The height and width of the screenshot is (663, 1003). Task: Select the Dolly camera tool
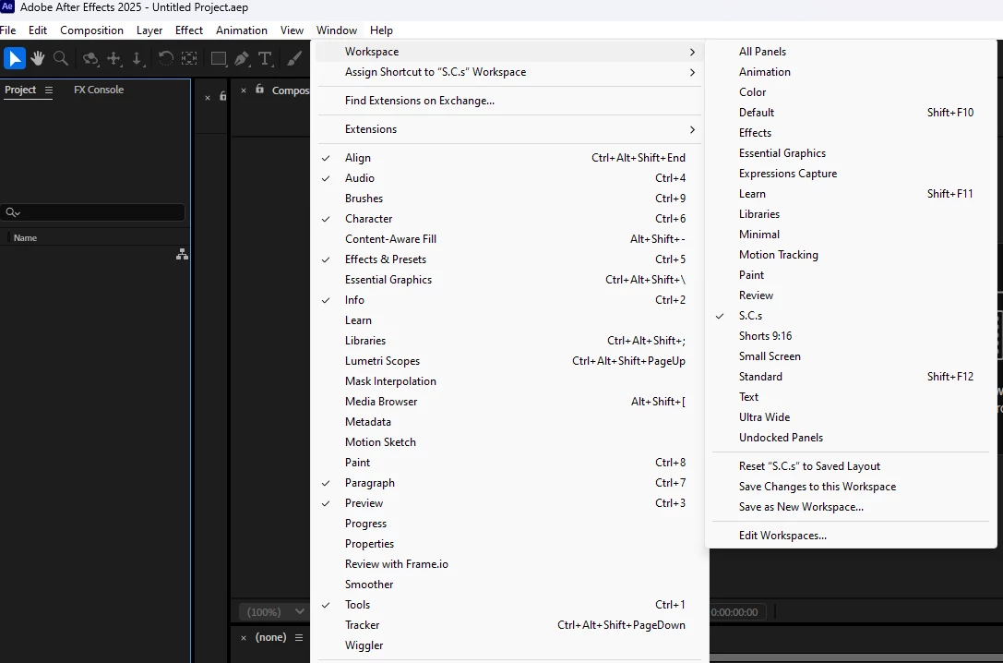tap(137, 59)
